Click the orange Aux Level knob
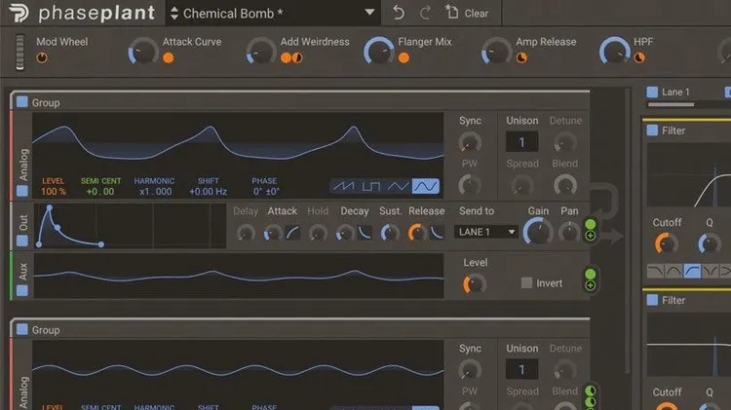This screenshot has height=410, width=731. (x=475, y=283)
